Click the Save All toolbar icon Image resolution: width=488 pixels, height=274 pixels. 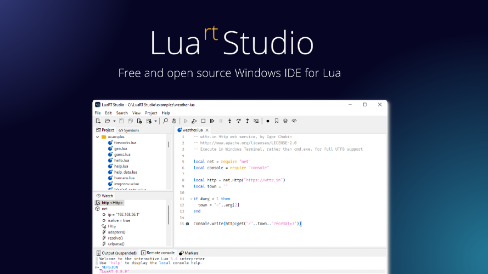[x=131, y=121]
